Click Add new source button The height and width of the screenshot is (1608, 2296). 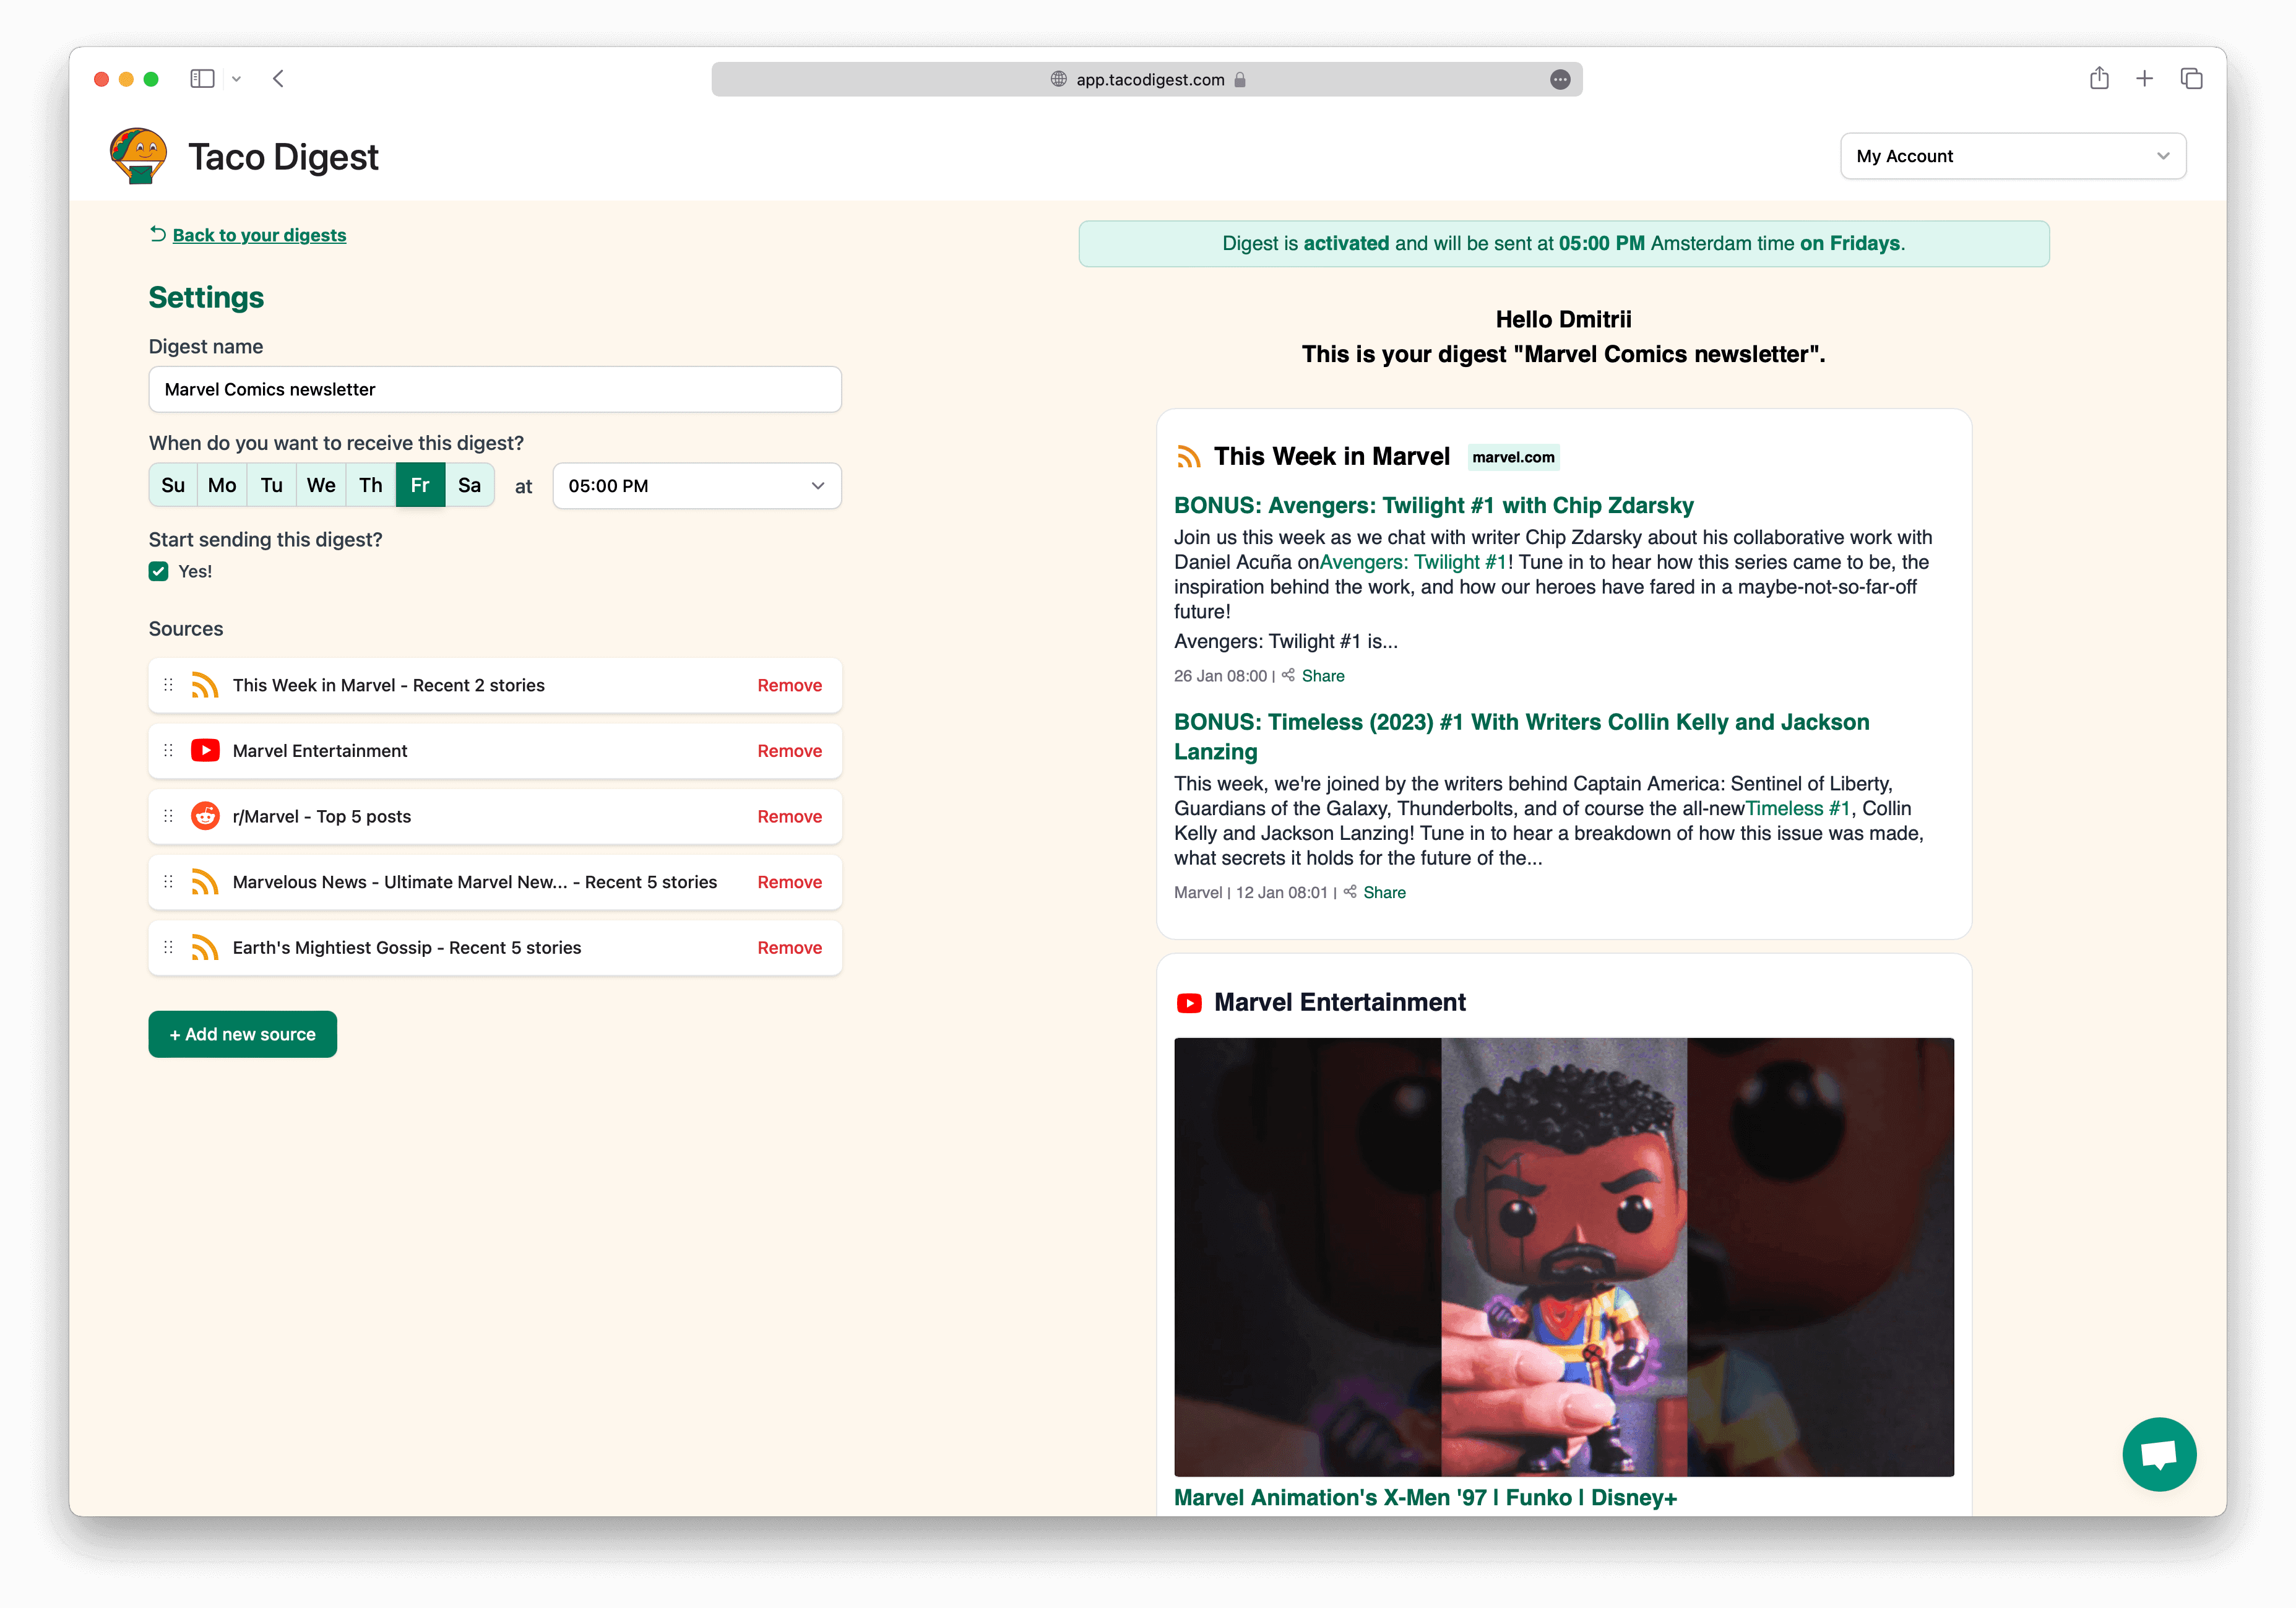(242, 1034)
